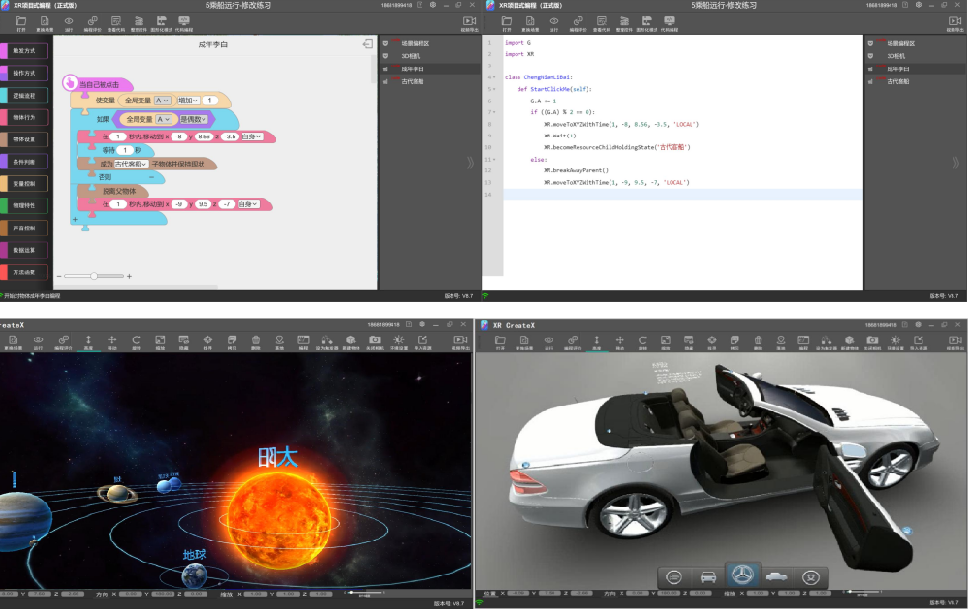Collapse code fold arrow at line 7
This screenshot has height=609, width=969.
point(495,112)
